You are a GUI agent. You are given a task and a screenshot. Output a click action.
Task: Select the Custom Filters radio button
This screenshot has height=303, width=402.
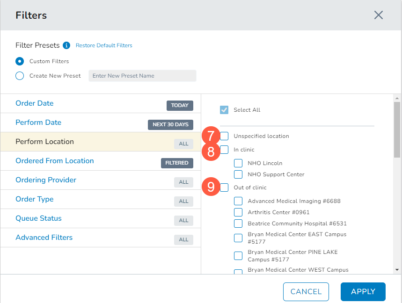click(x=20, y=61)
